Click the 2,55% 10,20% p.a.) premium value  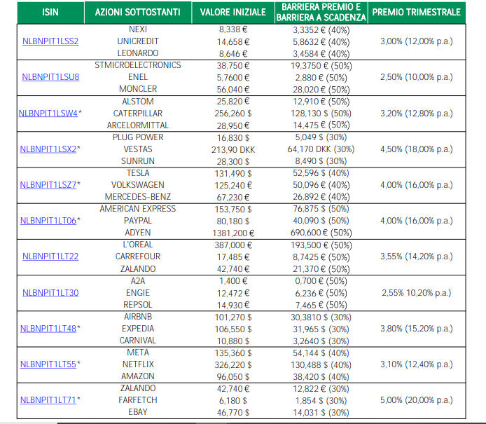pos(417,293)
